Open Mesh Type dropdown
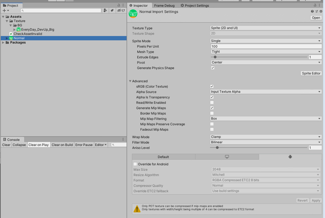Image resolution: width=325 pixels, height=218 pixels. 266,52
